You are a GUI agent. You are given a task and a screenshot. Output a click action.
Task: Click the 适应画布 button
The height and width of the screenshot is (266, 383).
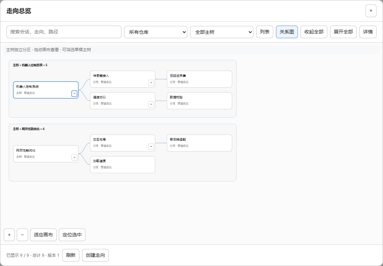tap(43, 235)
